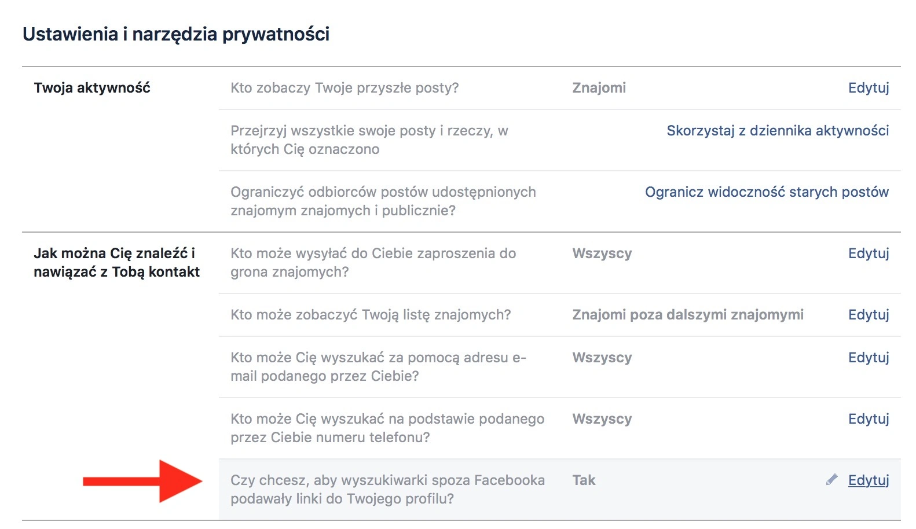Click the 'wyszukiwarki spoza Facebooka' question row
The image size is (916, 529).
coord(559,490)
